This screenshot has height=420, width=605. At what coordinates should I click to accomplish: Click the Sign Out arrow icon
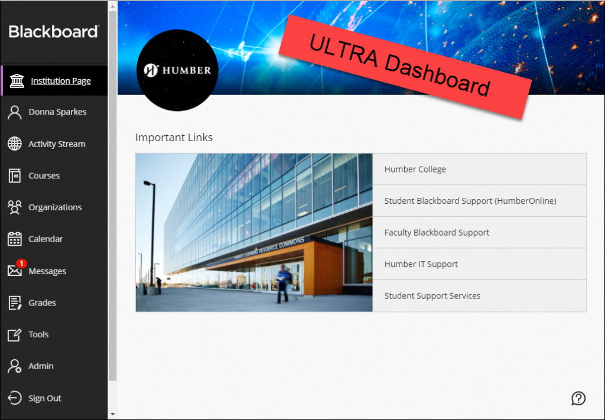[15, 398]
